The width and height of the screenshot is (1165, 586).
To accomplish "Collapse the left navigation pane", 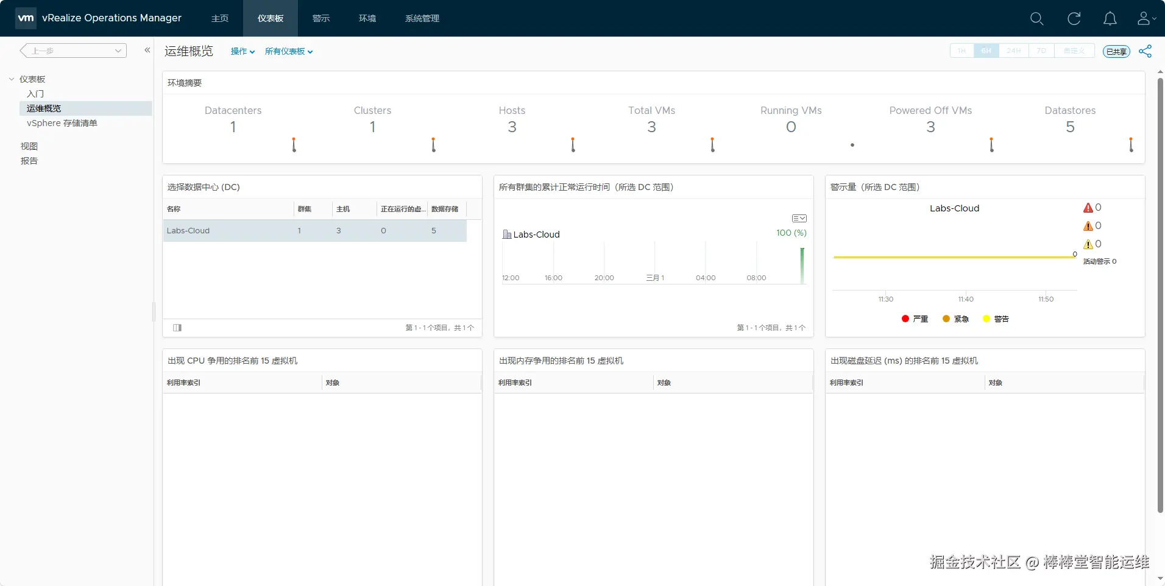I will click(147, 50).
